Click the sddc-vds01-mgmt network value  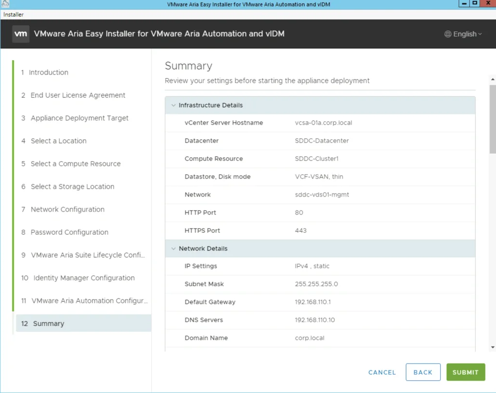pyautogui.click(x=322, y=195)
